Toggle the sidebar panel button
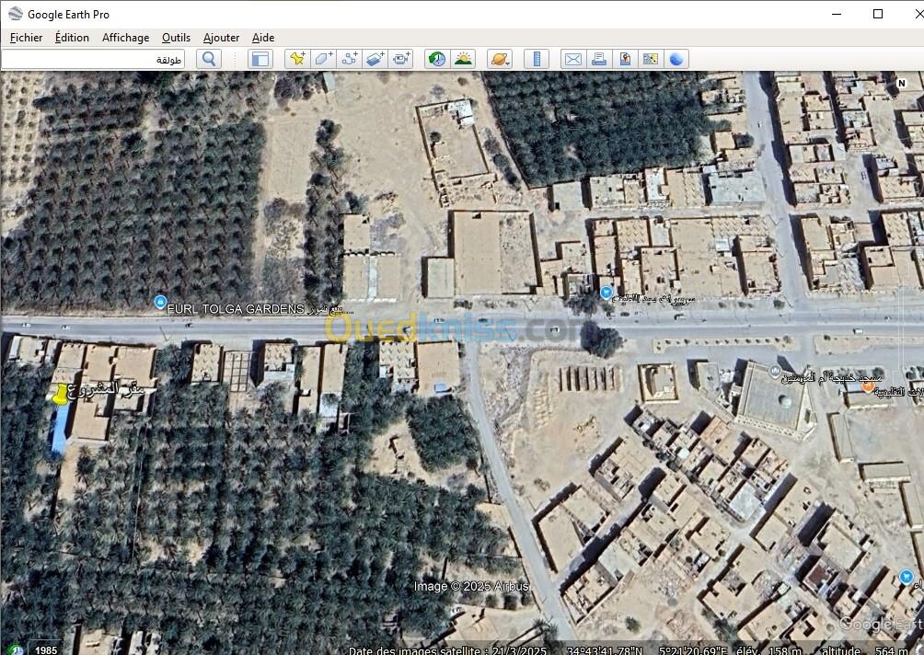Image resolution: width=924 pixels, height=655 pixels. (x=260, y=59)
